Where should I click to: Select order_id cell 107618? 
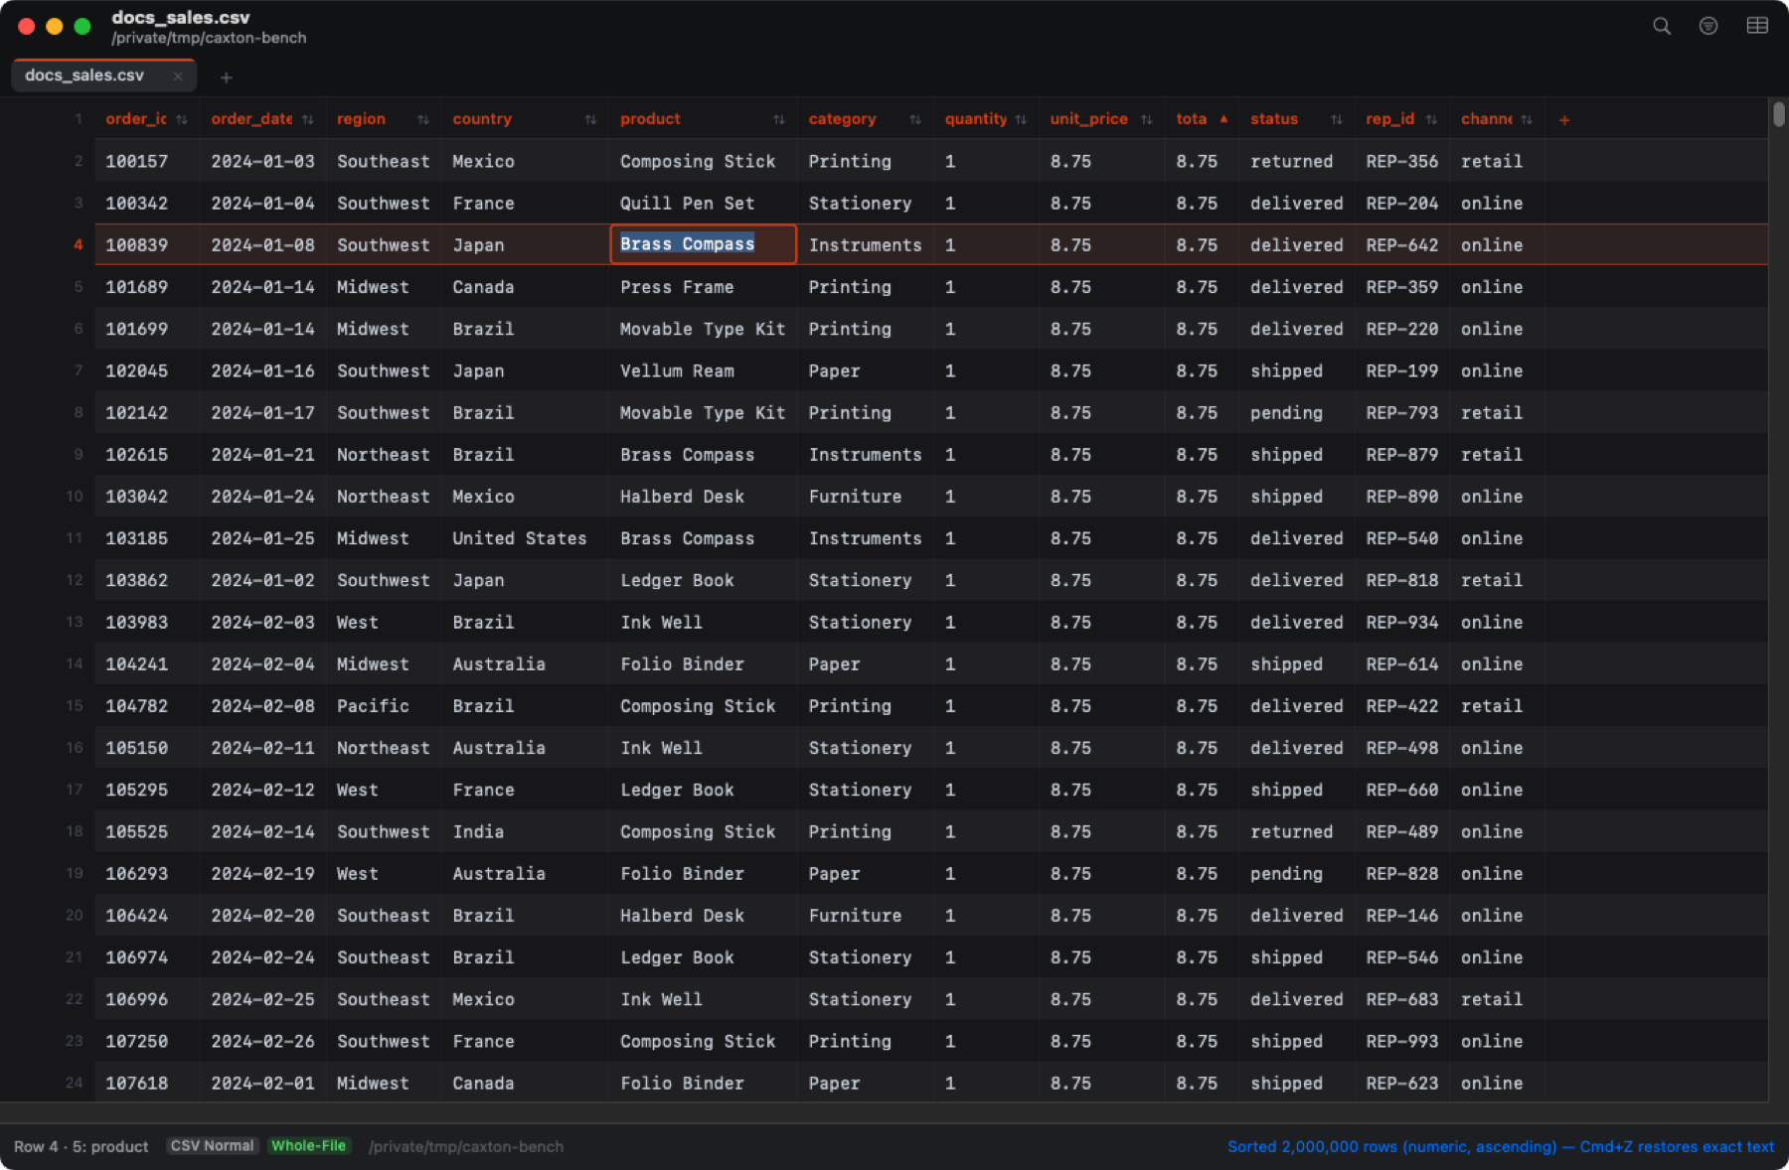(147, 1084)
